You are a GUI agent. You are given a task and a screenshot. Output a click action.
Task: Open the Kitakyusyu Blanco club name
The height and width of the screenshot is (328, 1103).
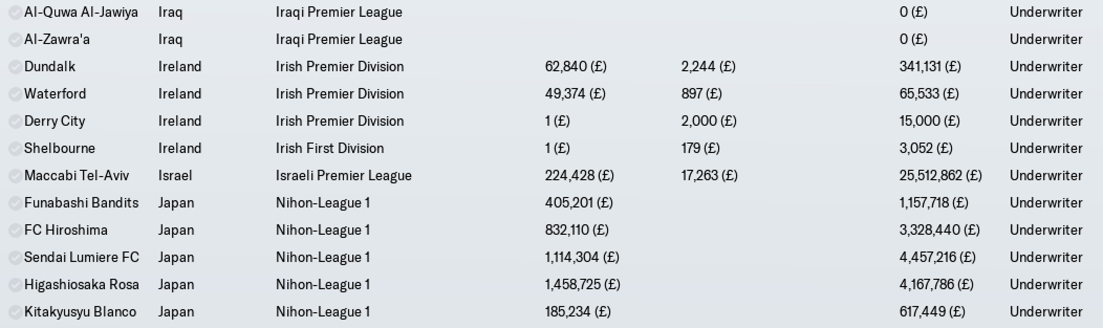[x=80, y=312]
